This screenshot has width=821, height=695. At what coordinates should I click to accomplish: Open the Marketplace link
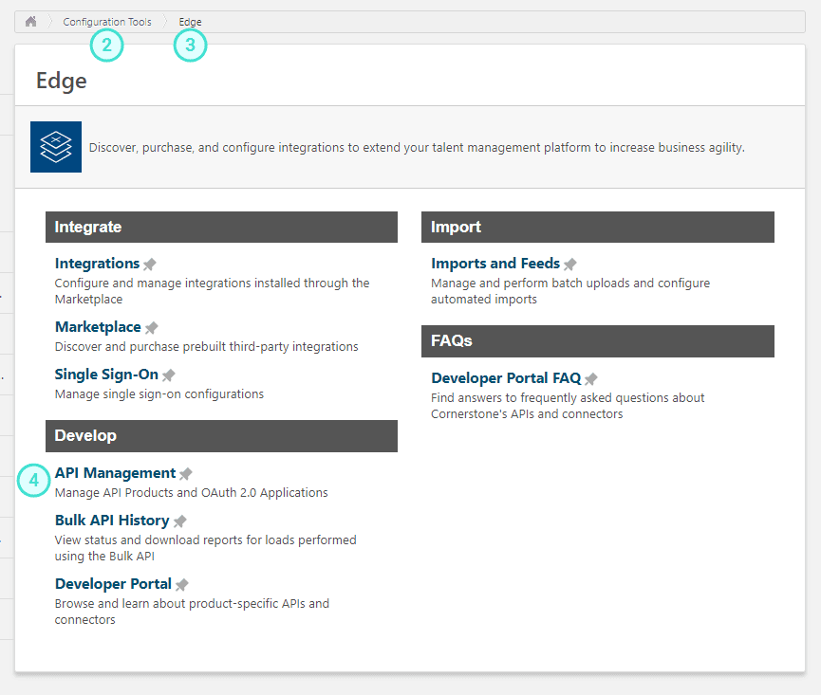tap(98, 327)
